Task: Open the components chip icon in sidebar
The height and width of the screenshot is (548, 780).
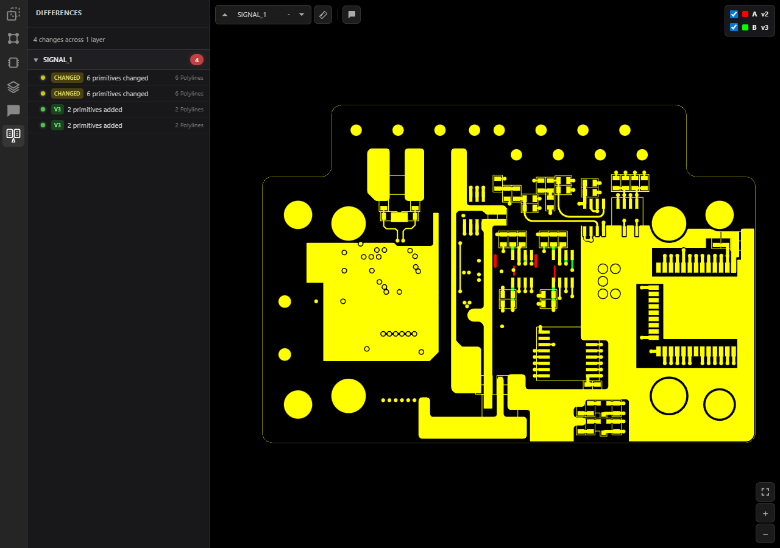Action: pyautogui.click(x=13, y=63)
